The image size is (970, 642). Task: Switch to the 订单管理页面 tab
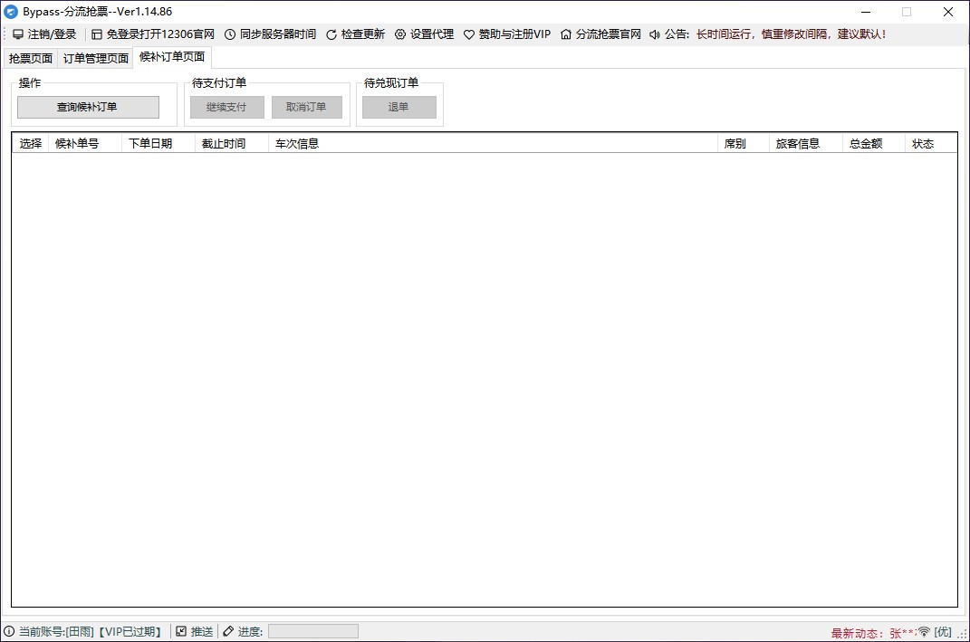pos(95,58)
